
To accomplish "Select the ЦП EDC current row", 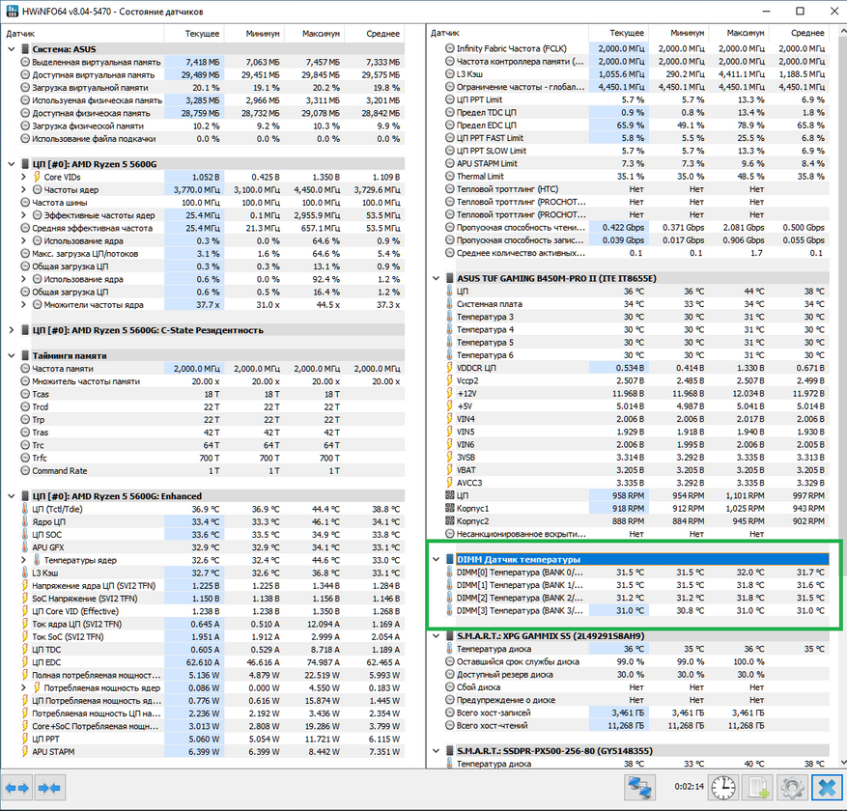I will (212, 662).
